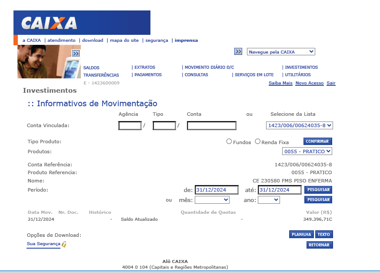Open the TRANSFERÊNCIAS menu item
The width and height of the screenshot is (380, 273).
click(101, 75)
